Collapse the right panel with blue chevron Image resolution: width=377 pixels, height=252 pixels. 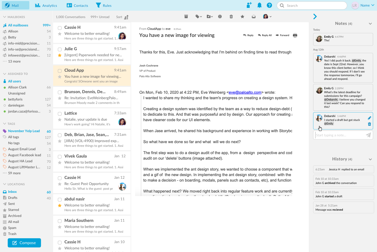(x=315, y=16)
